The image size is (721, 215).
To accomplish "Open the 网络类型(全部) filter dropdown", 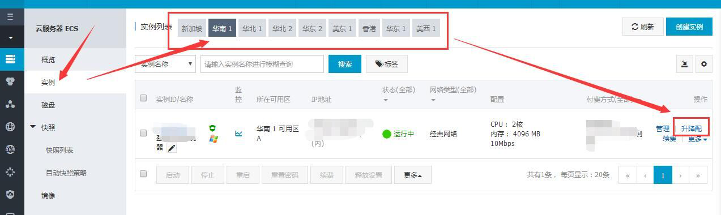I will [453, 94].
